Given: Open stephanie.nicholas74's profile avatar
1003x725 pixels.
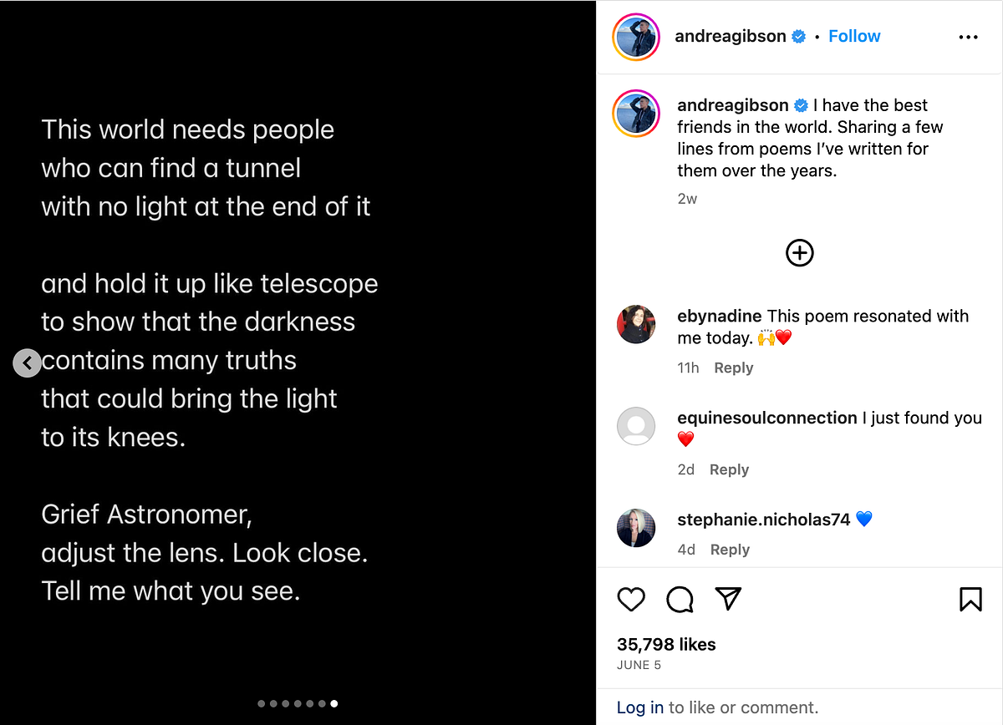Looking at the screenshot, I should coord(636,527).
